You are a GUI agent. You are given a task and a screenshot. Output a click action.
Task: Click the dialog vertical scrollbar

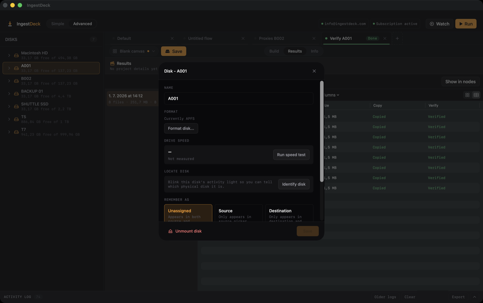pos(322,131)
